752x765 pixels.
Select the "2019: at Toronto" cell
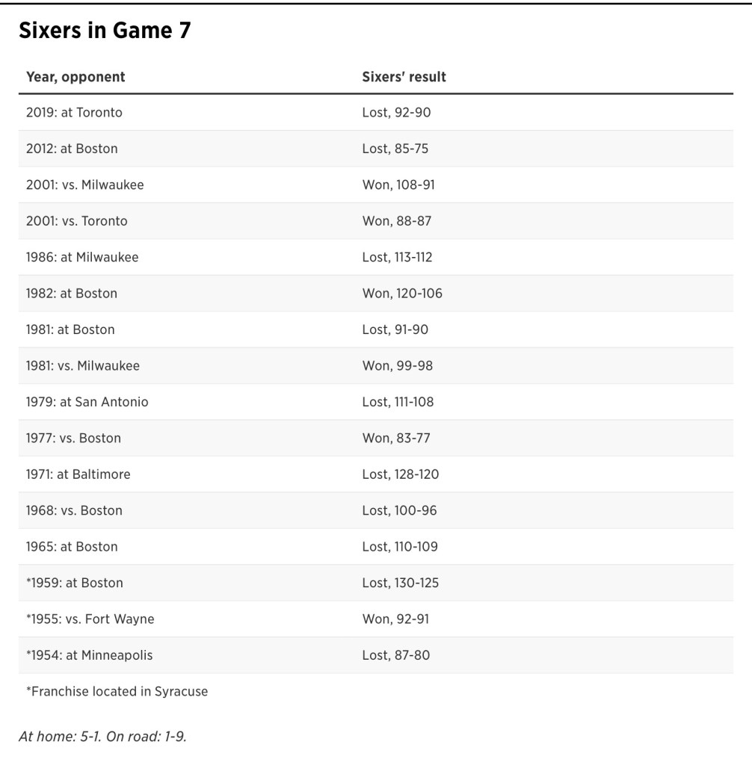74,113
